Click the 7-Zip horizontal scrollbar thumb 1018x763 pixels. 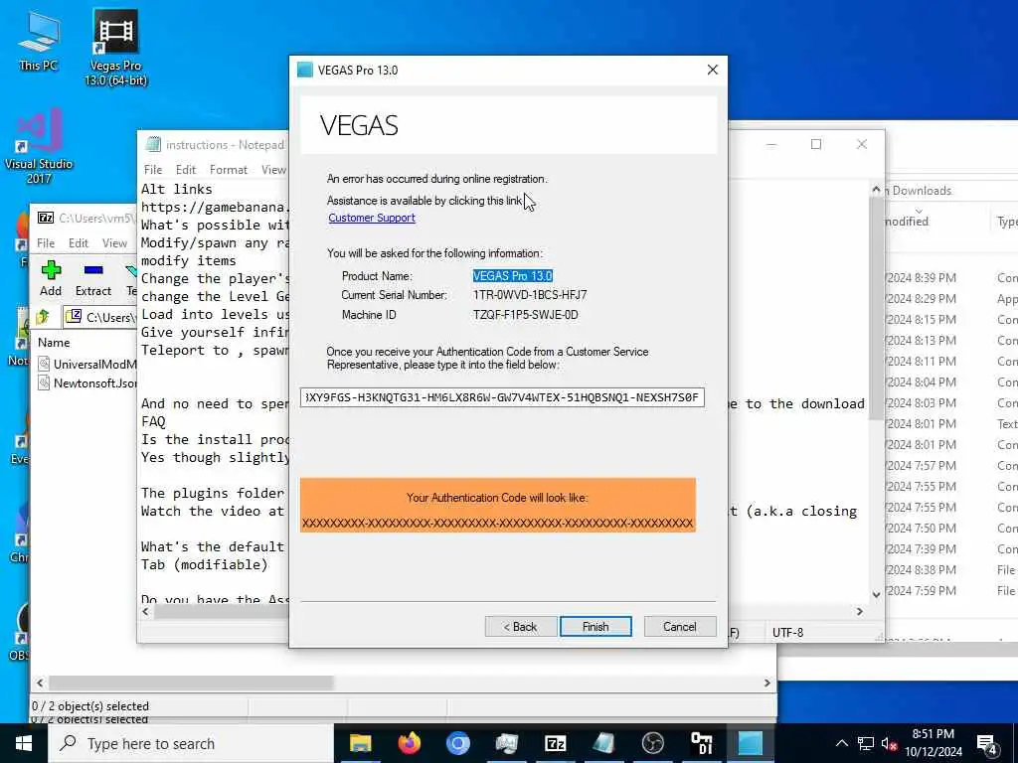click(192, 683)
